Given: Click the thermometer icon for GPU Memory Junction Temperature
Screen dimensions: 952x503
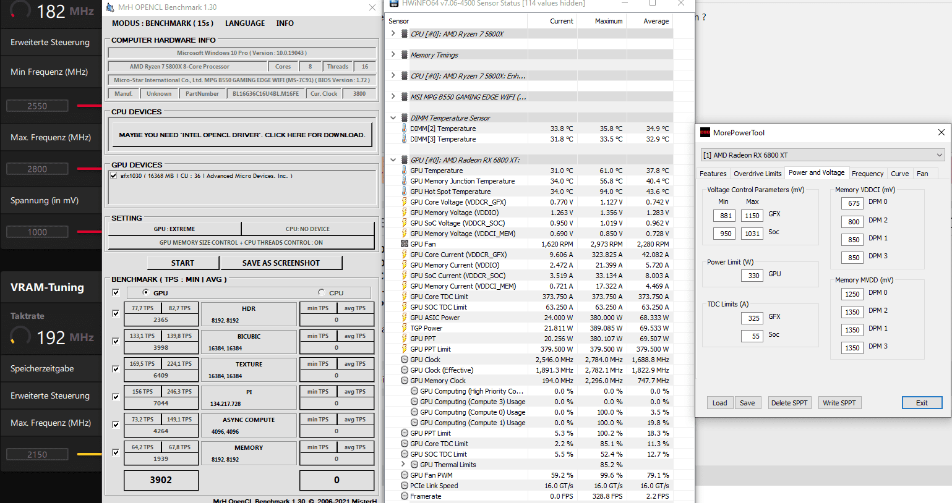Looking at the screenshot, I should [x=405, y=181].
